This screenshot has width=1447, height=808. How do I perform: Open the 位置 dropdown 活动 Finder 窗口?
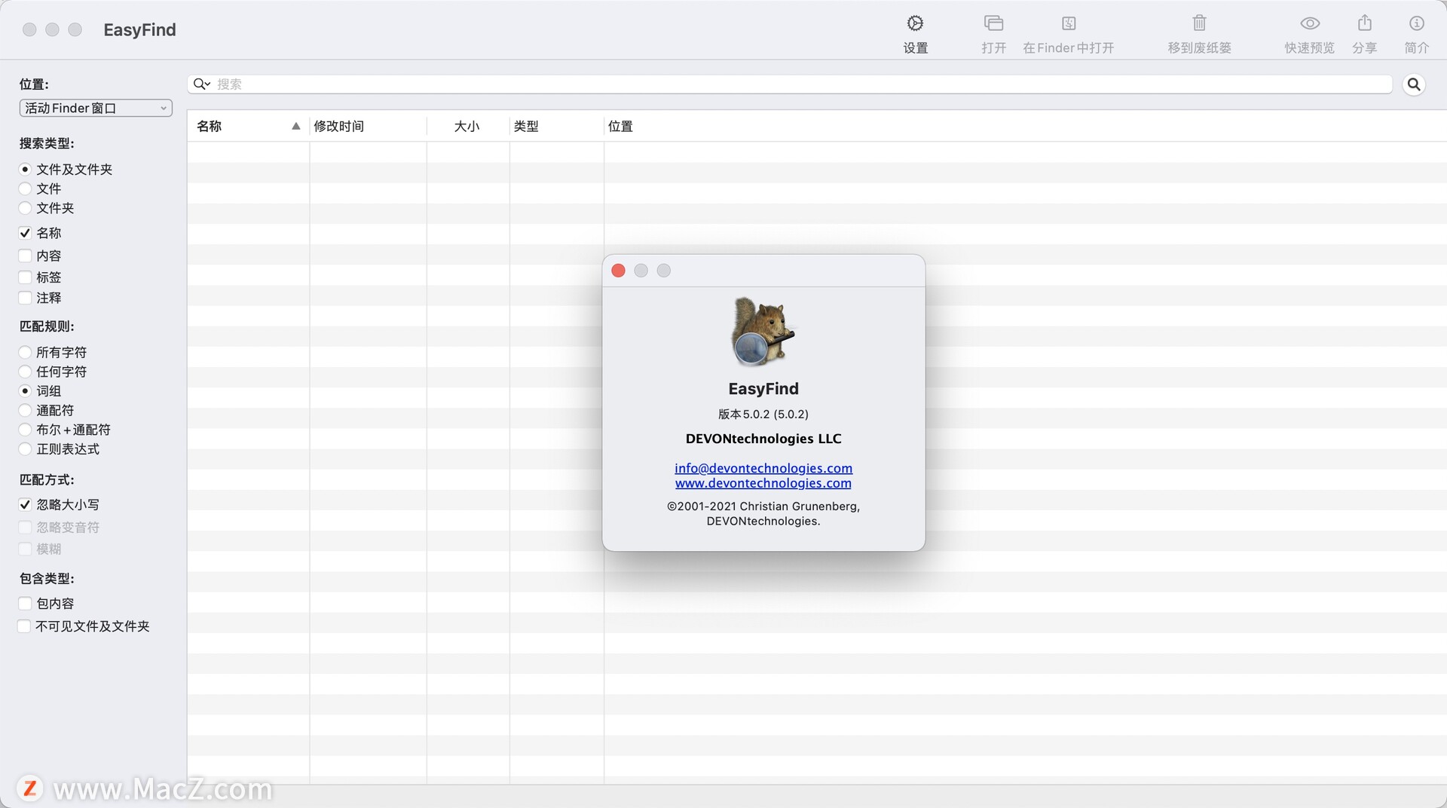point(96,108)
